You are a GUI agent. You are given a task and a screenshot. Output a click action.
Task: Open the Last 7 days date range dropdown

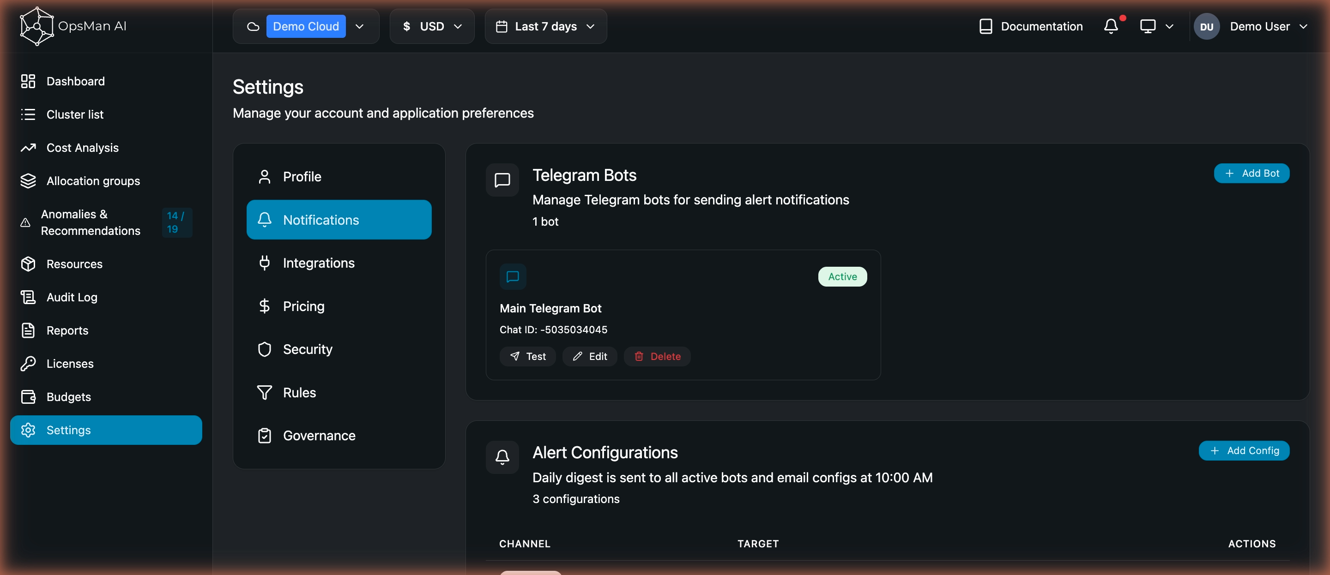pos(546,26)
